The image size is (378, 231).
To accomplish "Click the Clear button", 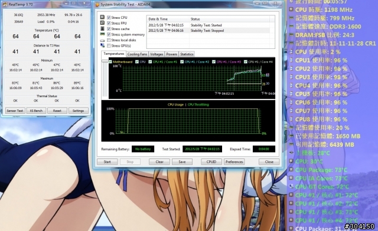I will (159, 161).
